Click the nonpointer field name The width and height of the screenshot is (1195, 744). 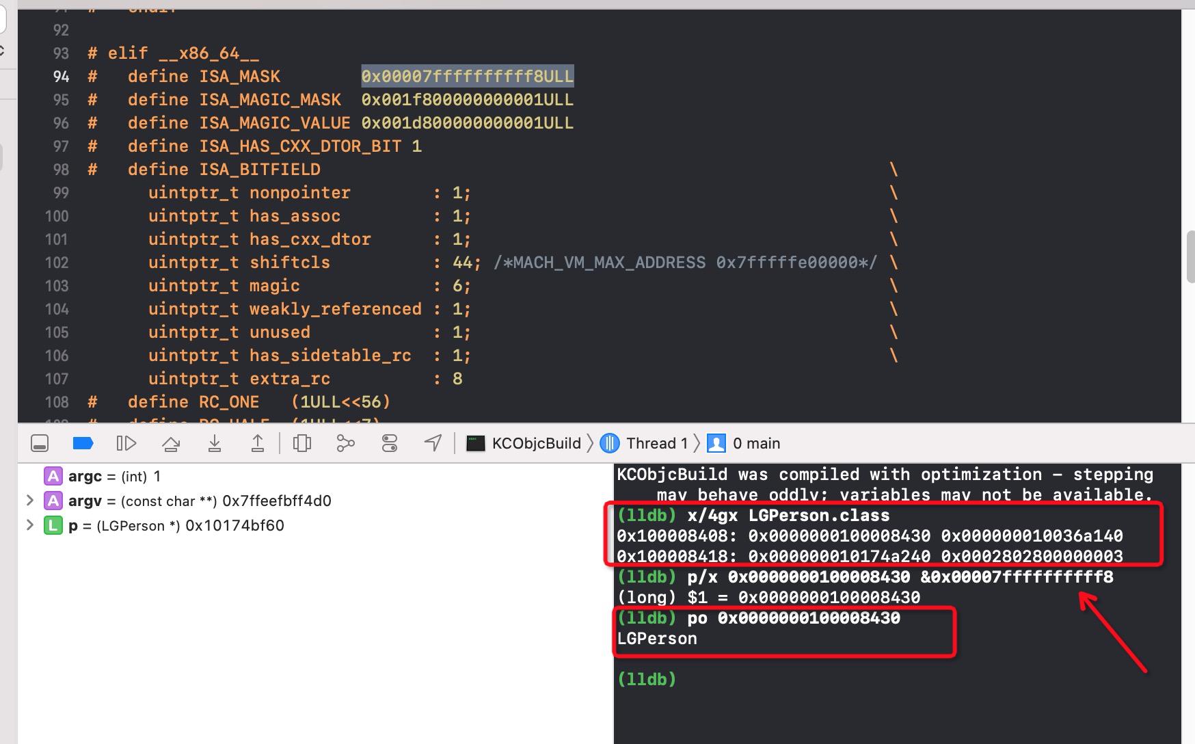pyautogui.click(x=300, y=193)
